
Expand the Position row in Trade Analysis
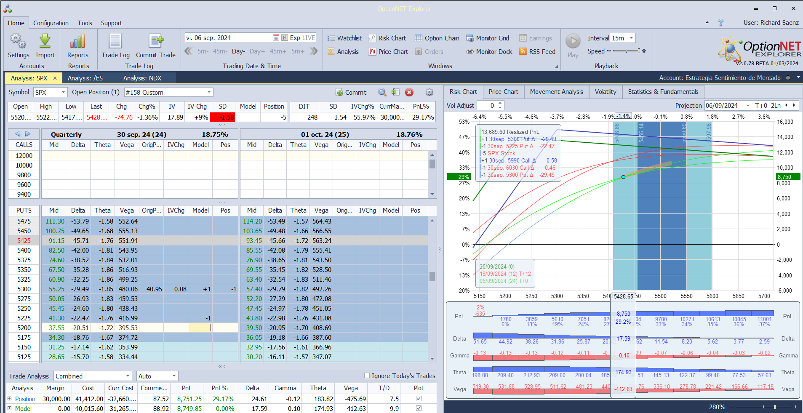9,398
